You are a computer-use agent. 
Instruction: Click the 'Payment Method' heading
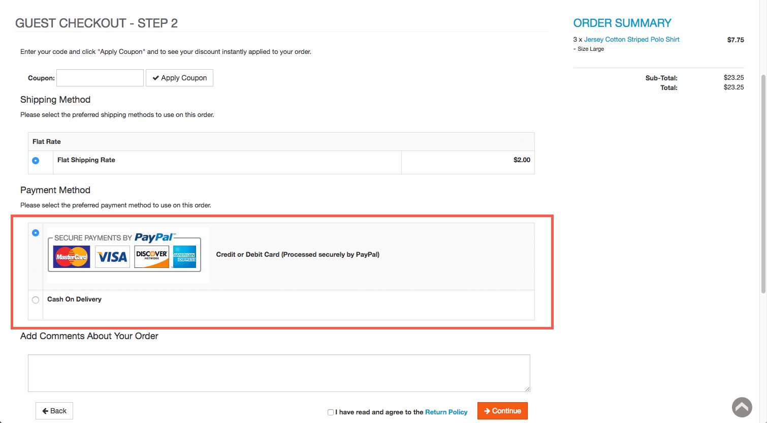point(55,190)
